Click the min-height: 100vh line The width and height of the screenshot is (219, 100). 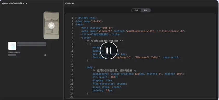[106, 77]
